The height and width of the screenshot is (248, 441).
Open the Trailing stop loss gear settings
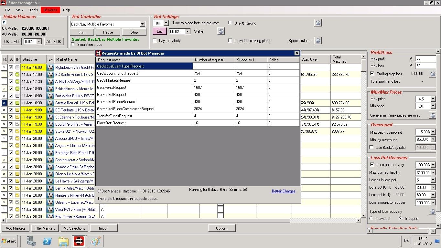[432, 74]
